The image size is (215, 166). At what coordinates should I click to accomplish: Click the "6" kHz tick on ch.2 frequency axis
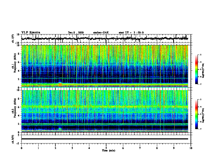point(19,107)
